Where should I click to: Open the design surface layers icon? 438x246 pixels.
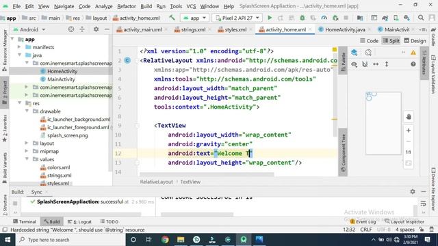coord(355,53)
